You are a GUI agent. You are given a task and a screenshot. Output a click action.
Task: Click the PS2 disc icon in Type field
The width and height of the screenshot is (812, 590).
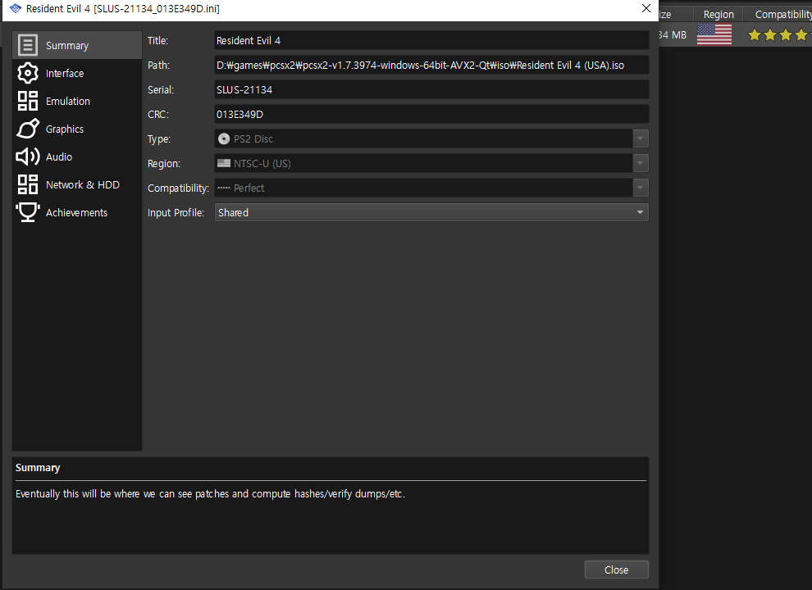coord(224,138)
